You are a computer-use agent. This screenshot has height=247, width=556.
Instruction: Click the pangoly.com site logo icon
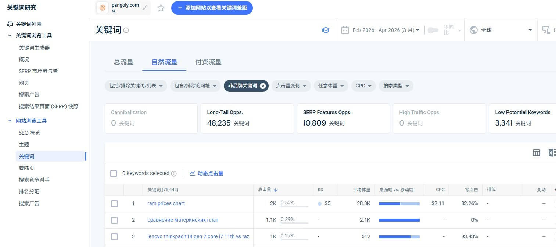tap(103, 8)
